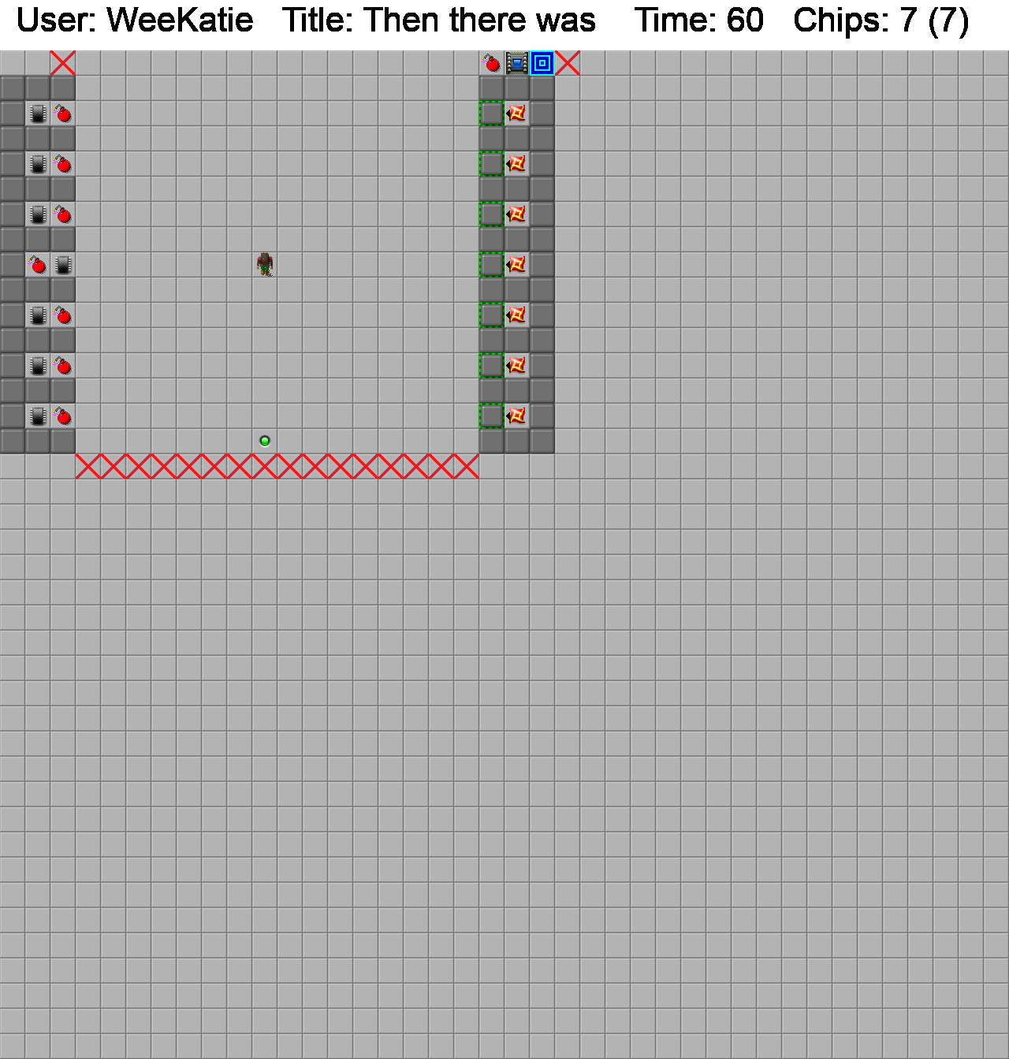This screenshot has width=1009, height=1059.
Task: Click toggle wall in the player's row
Action: (x=492, y=265)
